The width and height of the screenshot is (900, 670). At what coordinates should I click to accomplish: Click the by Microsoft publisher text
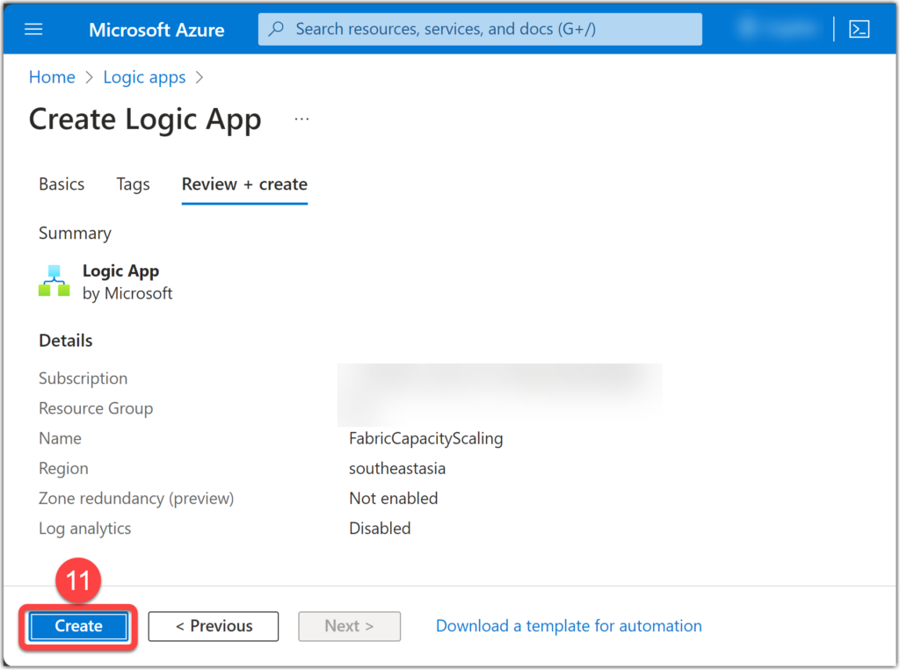coord(127,293)
